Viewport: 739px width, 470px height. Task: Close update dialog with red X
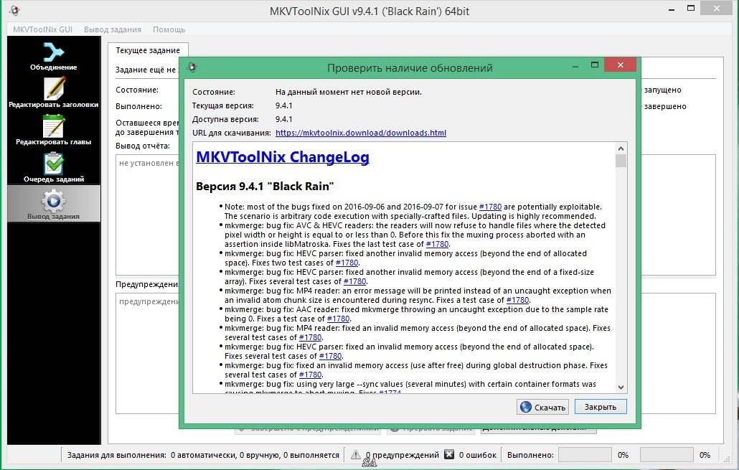pyautogui.click(x=620, y=65)
